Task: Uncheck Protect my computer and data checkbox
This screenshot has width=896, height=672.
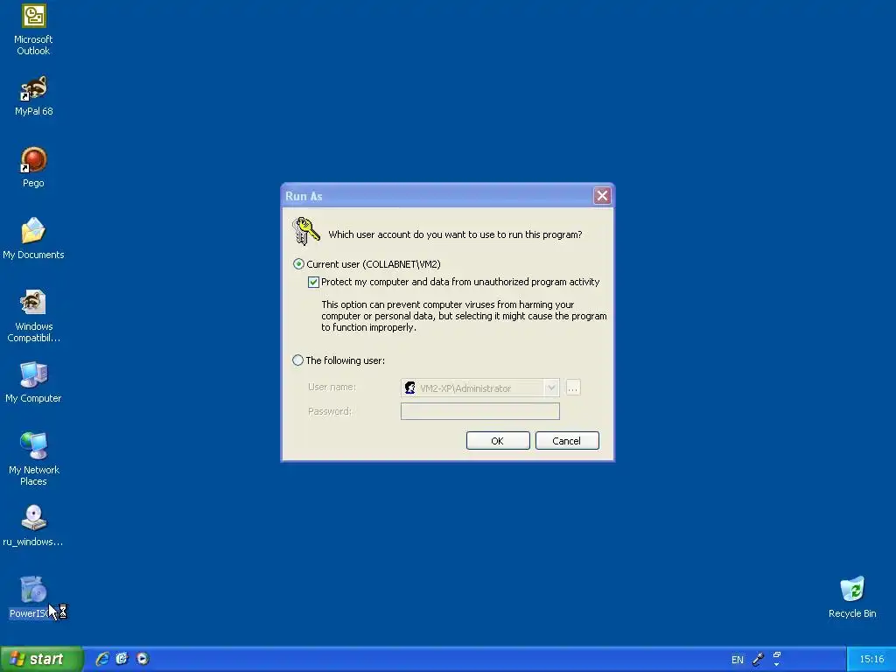Action: [313, 282]
